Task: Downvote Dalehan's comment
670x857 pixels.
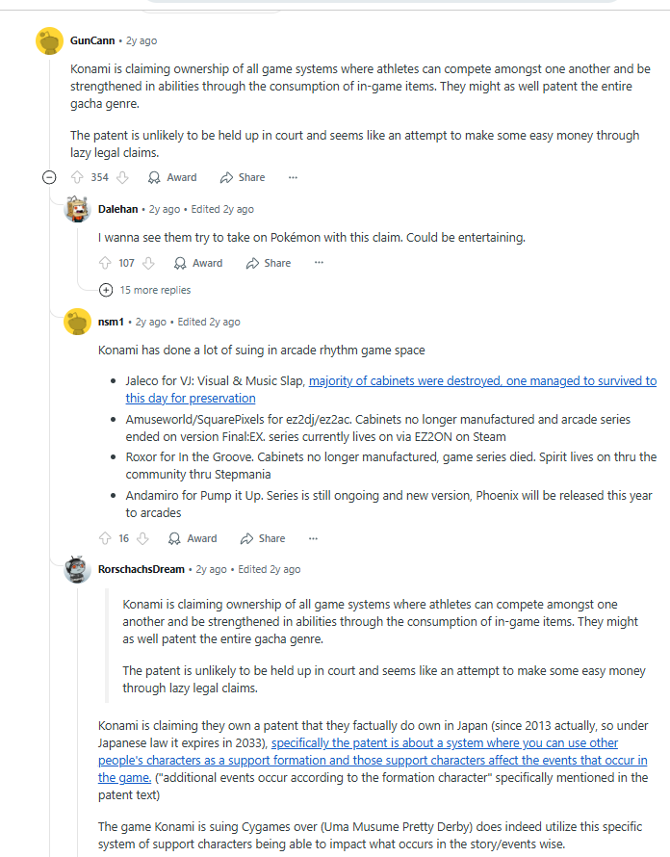Action: [148, 263]
